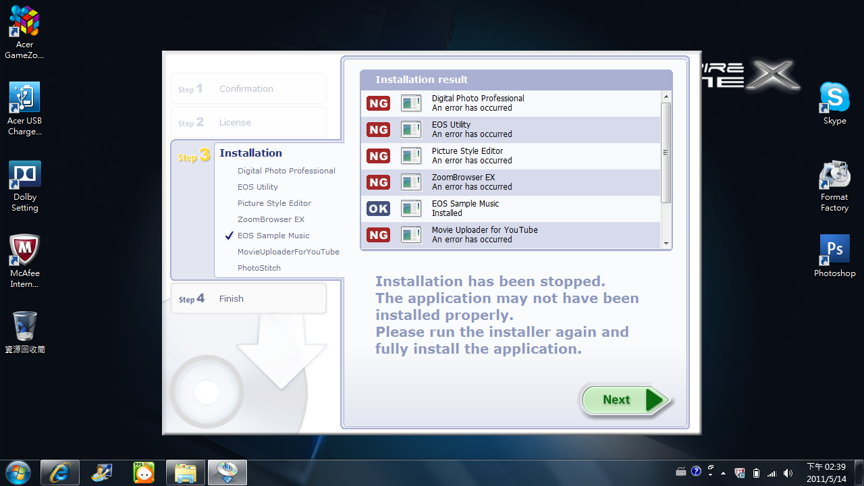Screen dimensions: 864x486
Task: Click ZoomBrowser EX in step list
Action: tap(271, 219)
